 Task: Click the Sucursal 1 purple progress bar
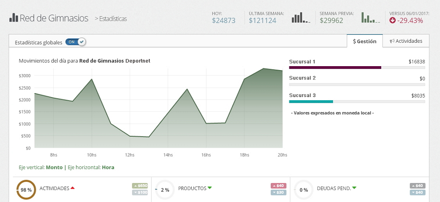click(335, 67)
